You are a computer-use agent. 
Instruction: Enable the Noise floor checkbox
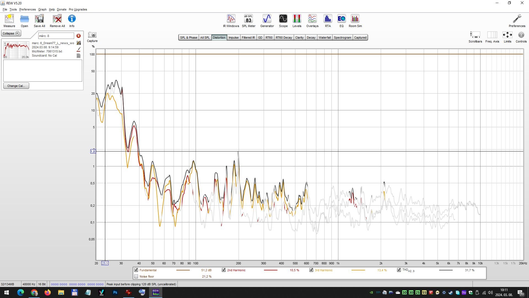click(x=136, y=276)
